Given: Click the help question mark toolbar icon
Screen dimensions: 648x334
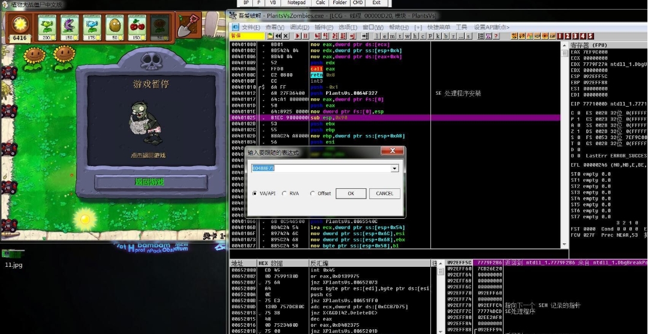Looking at the screenshot, I should coord(496,36).
